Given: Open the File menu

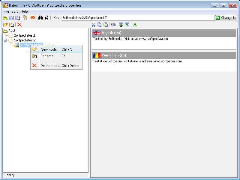Looking at the screenshot, I should [6, 11].
